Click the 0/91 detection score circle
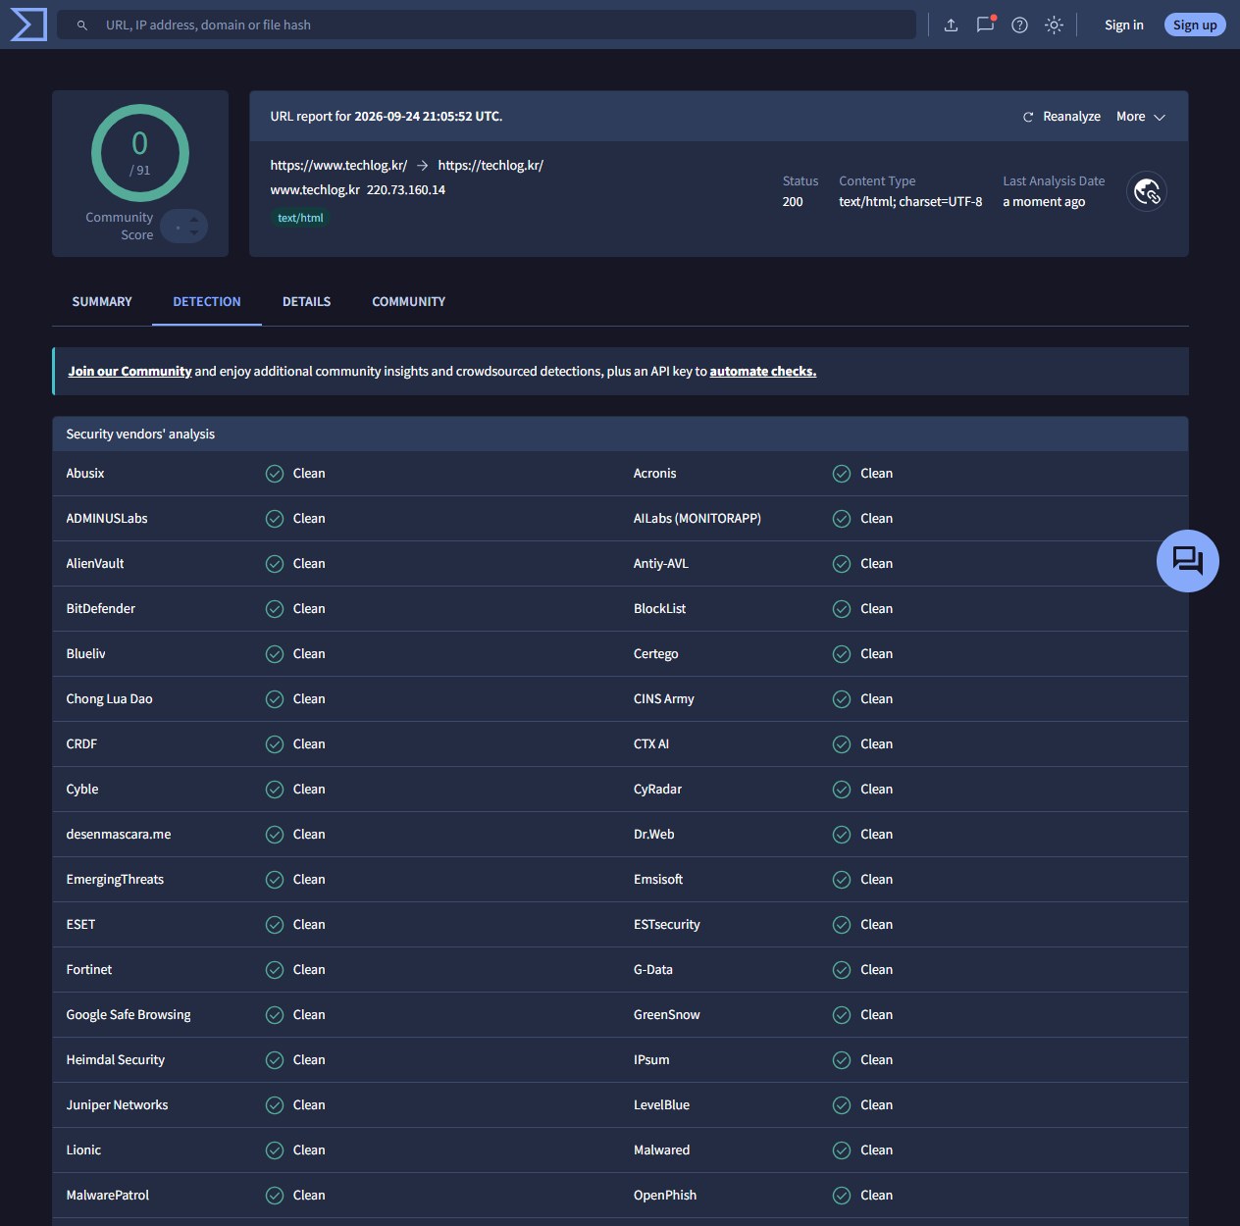Viewport: 1240px width, 1226px height. click(140, 153)
